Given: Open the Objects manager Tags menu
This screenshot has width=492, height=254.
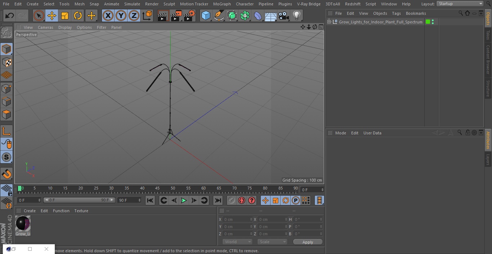Looking at the screenshot, I should coord(396,13).
